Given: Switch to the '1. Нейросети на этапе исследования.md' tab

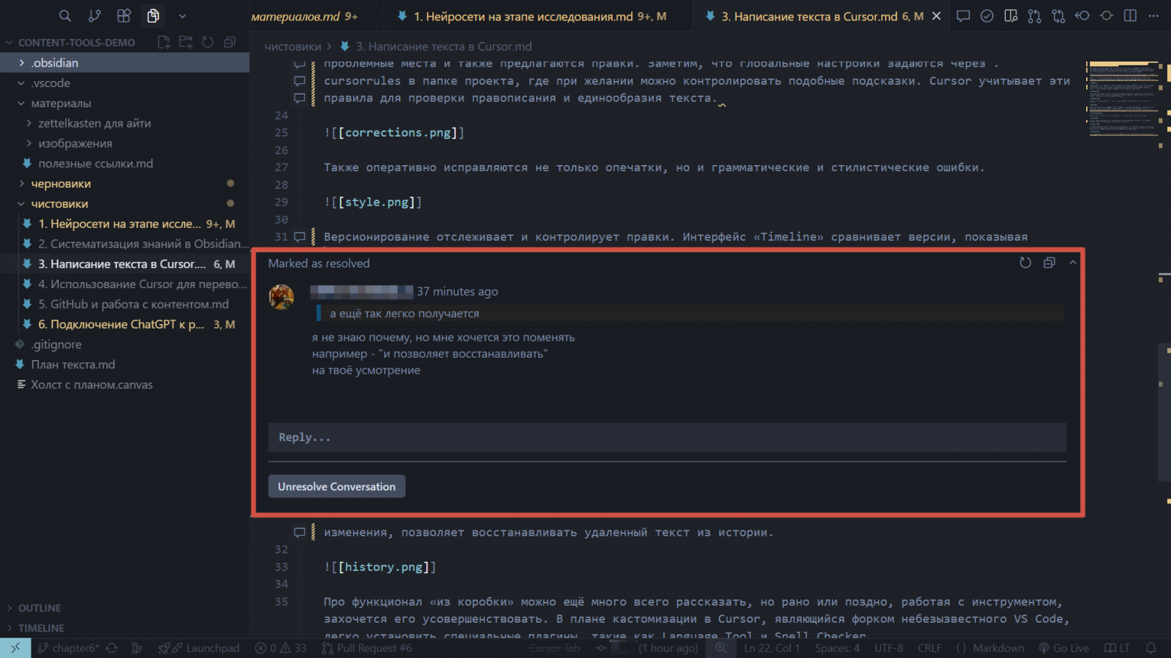Looking at the screenshot, I should pyautogui.click(x=531, y=16).
